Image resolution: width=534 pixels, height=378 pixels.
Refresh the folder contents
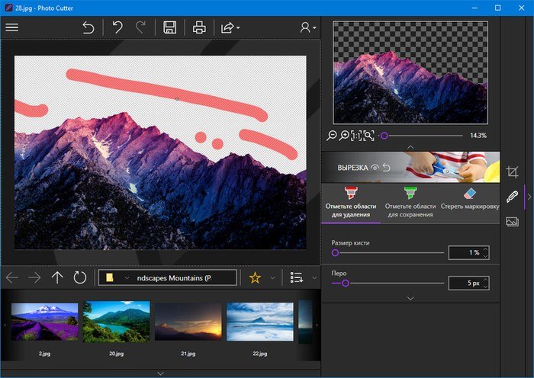[x=80, y=277]
